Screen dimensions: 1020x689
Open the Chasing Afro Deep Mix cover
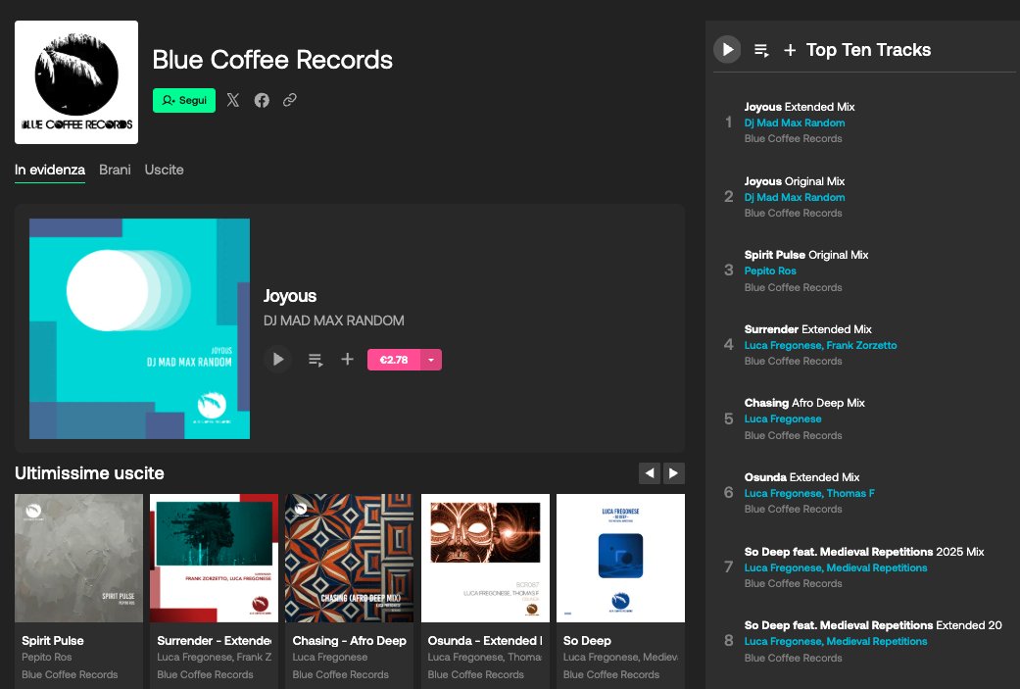pos(350,559)
